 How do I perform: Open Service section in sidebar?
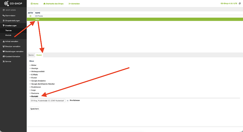(7, 62)
